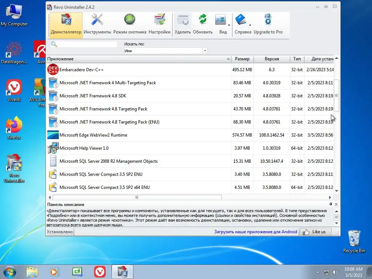Open DataWagon desktop shortcut
Screen dimensions: 372x279
(14, 53)
